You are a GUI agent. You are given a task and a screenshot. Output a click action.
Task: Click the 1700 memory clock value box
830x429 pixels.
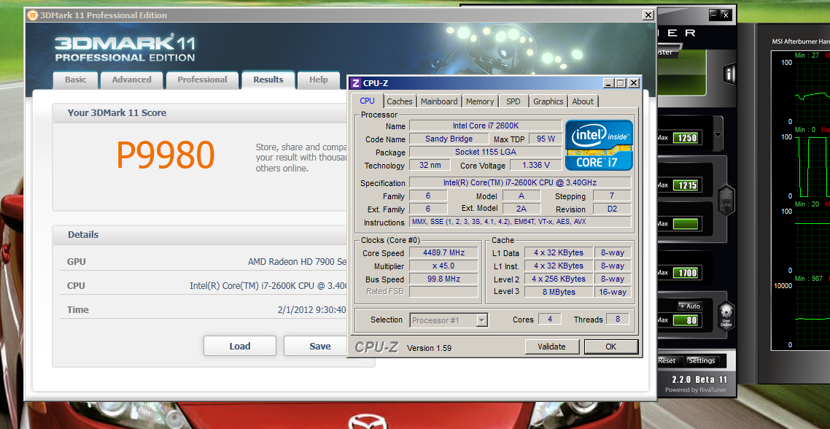(686, 274)
